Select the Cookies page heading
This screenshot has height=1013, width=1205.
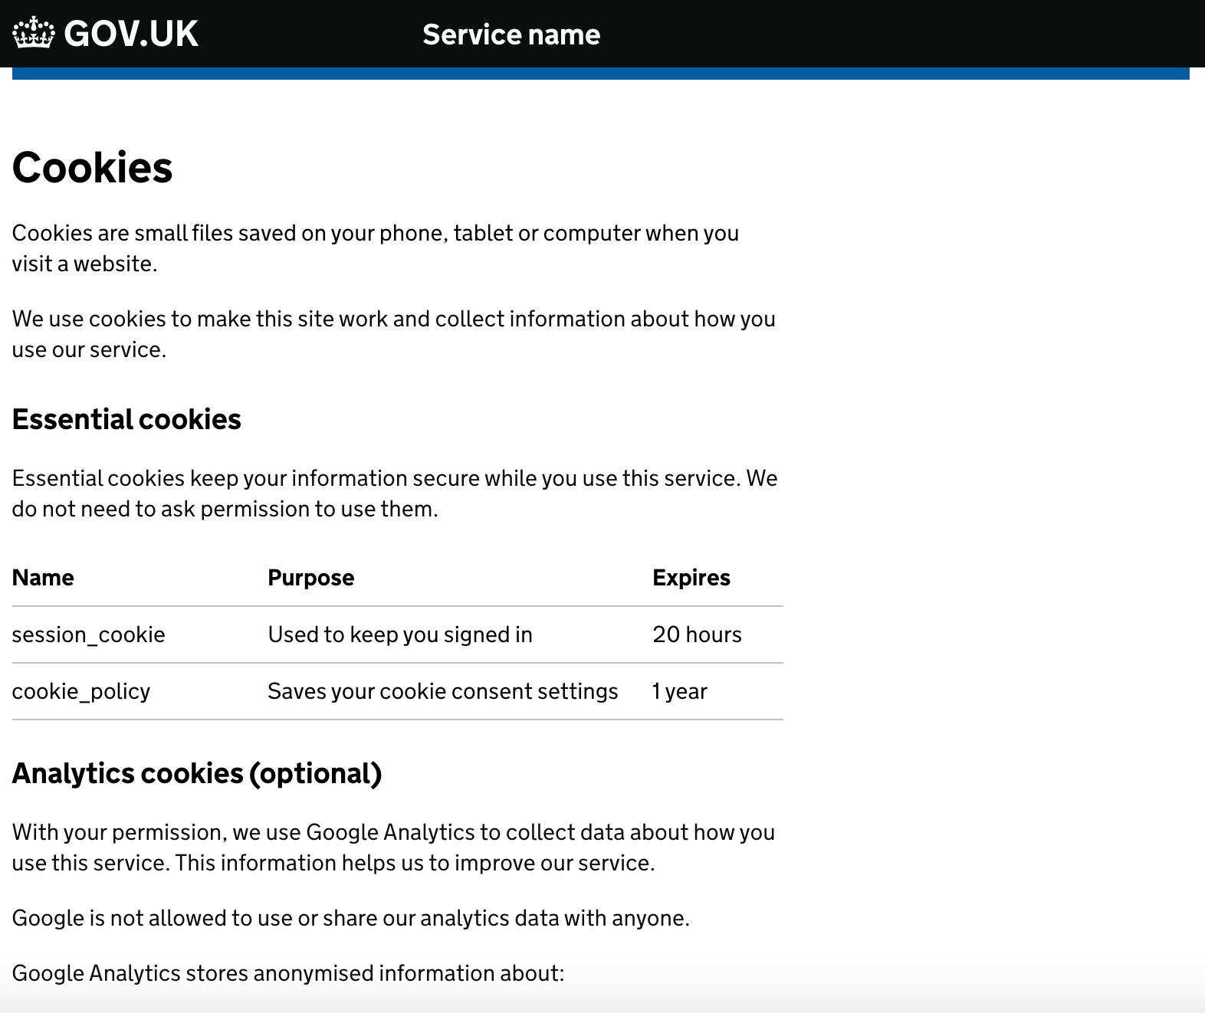tap(91, 169)
